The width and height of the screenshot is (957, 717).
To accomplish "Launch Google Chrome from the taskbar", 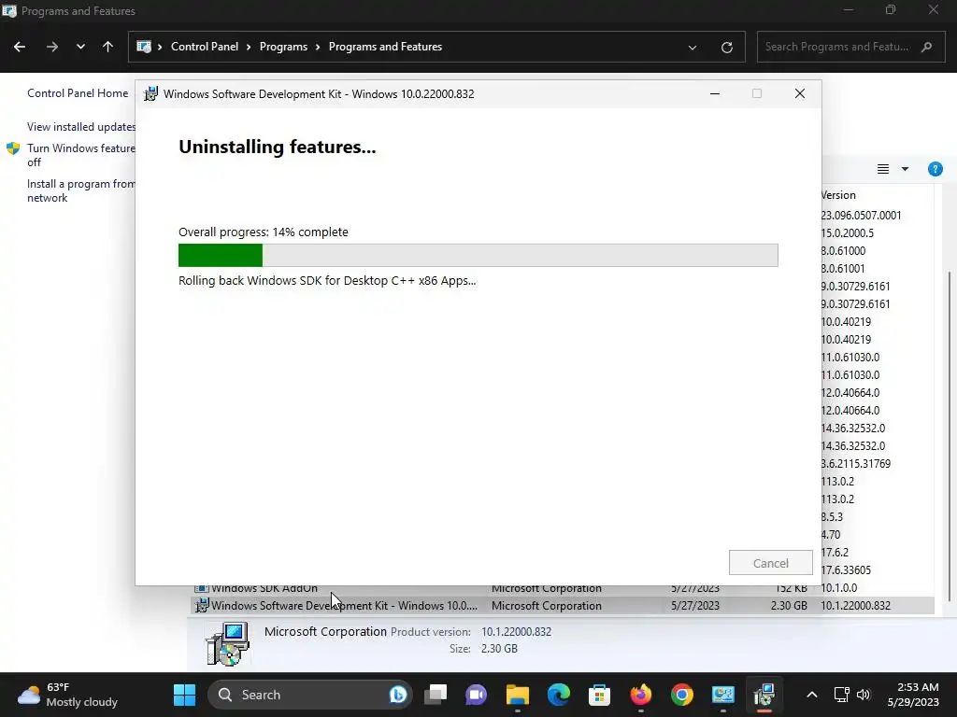I will pyautogui.click(x=681, y=695).
